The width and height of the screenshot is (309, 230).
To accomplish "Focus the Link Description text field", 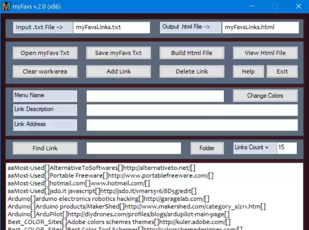I will [192, 110].
